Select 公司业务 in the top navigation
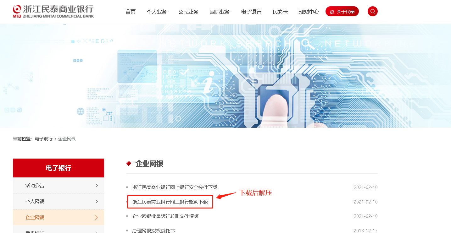This screenshot has width=451, height=233. (188, 12)
